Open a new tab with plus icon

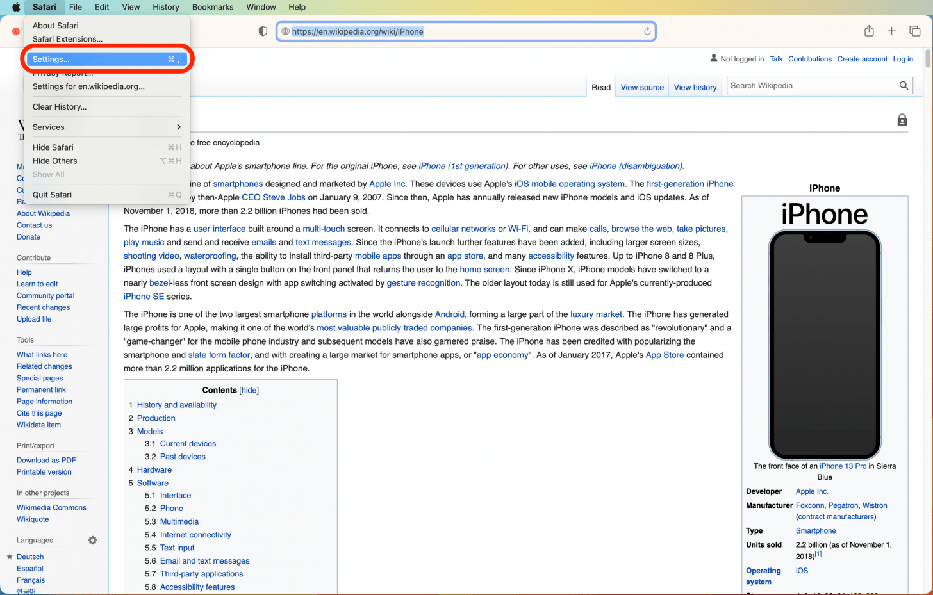(891, 31)
